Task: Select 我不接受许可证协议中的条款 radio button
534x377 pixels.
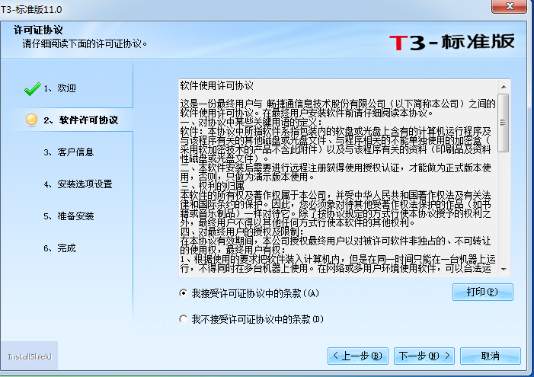Action: point(184,319)
